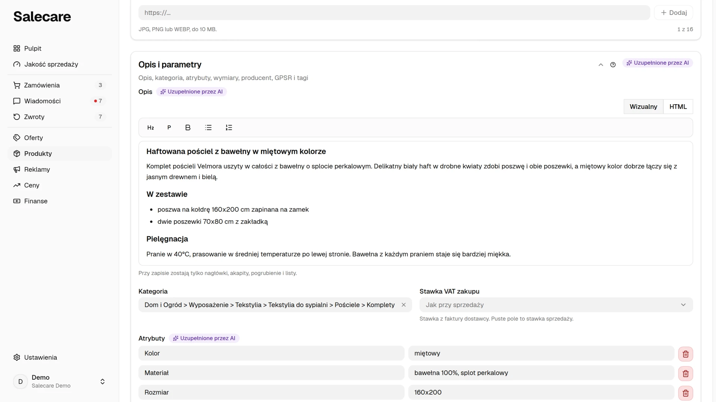Screen dimensions: 716x402
Task: Click the Salecare logo
Action: click(x=42, y=17)
